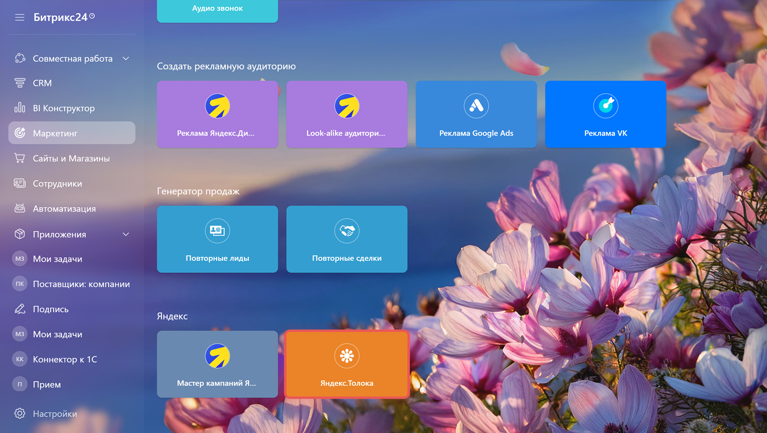This screenshot has height=433, width=767.
Task: Click the Настройки gear icon
Action: click(x=20, y=413)
